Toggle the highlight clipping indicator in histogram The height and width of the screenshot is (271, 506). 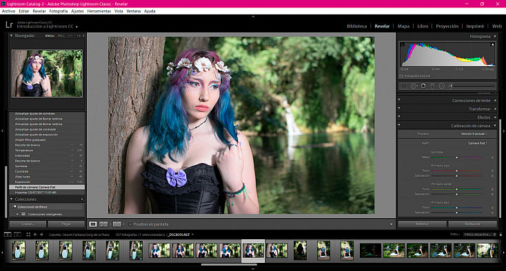point(492,45)
